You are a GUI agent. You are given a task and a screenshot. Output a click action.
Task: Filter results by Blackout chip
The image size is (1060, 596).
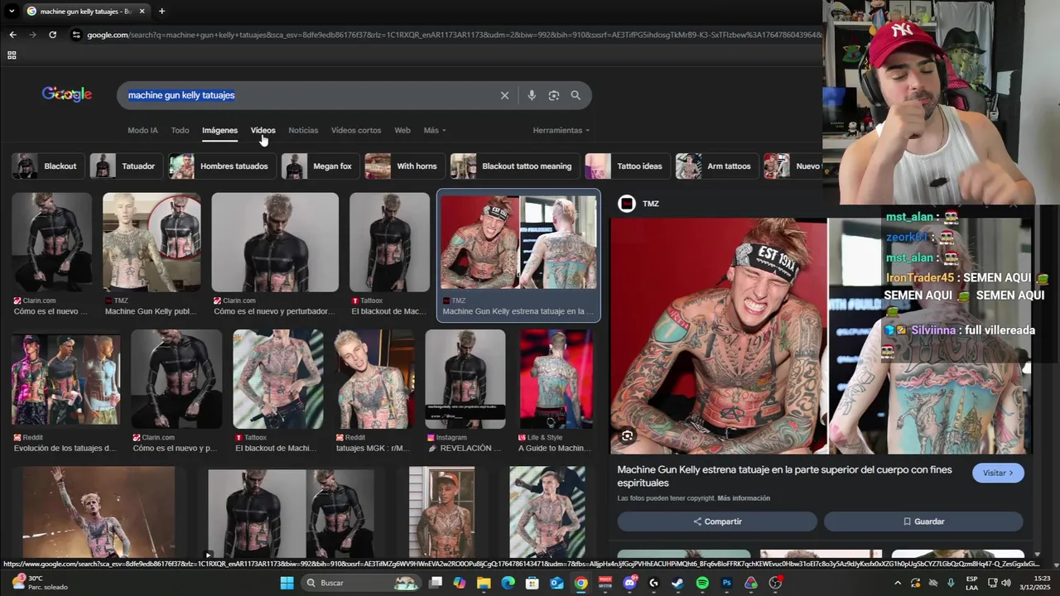click(48, 166)
